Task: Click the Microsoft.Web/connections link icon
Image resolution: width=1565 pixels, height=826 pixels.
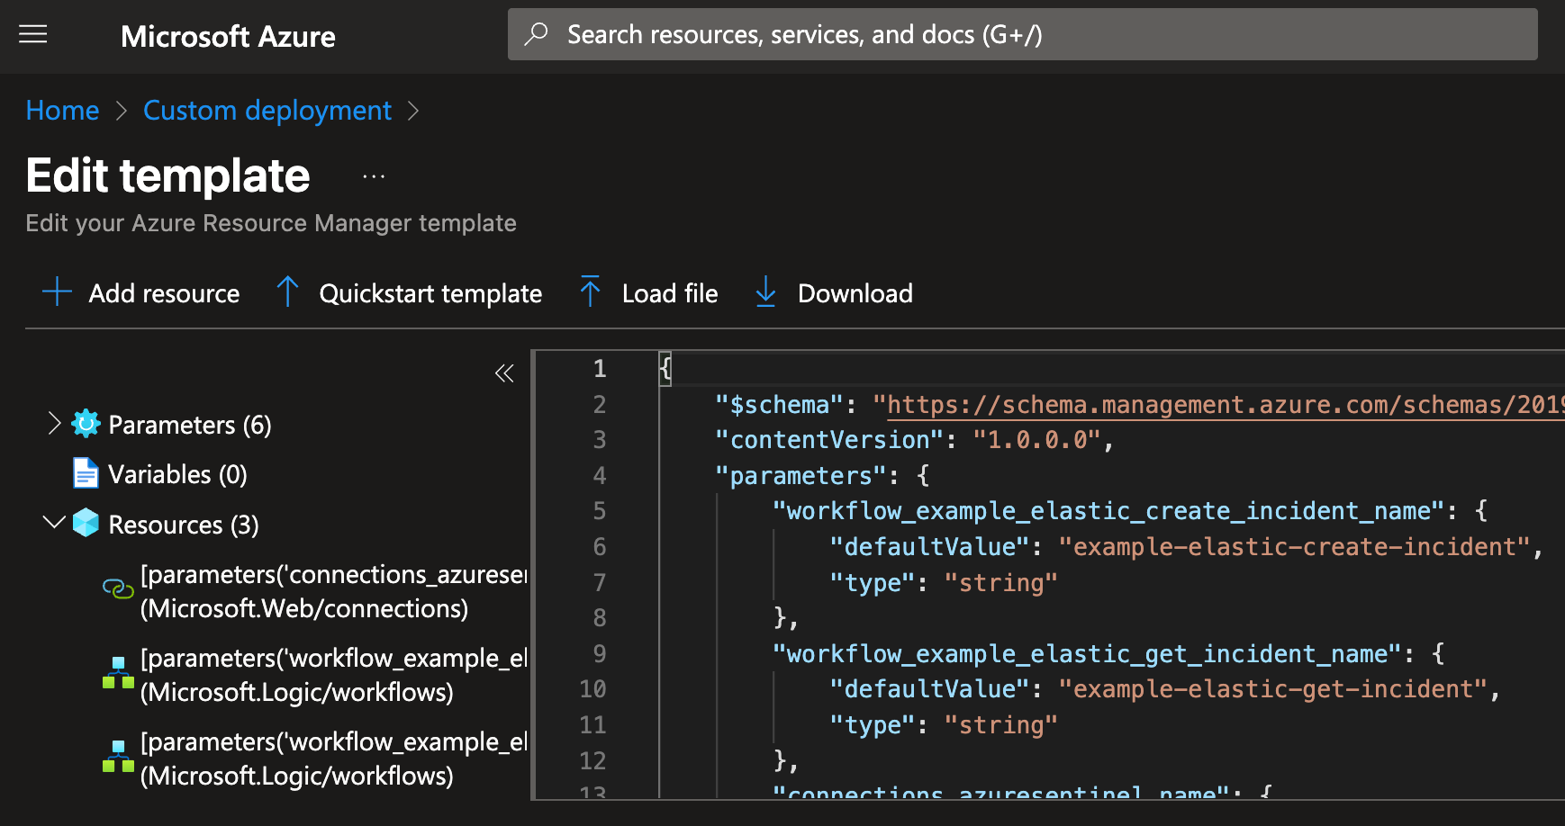Action: point(118,589)
